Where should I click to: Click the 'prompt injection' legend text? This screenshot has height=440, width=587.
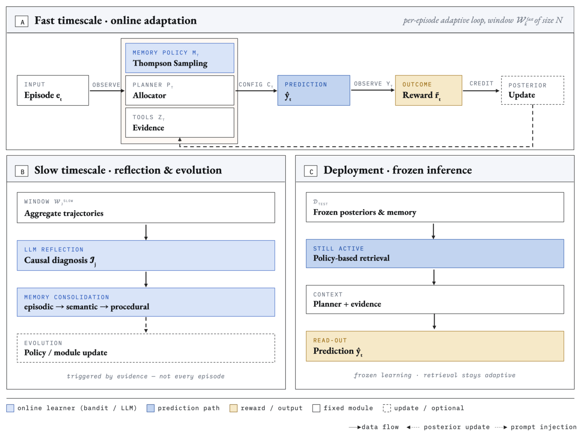[543, 427]
